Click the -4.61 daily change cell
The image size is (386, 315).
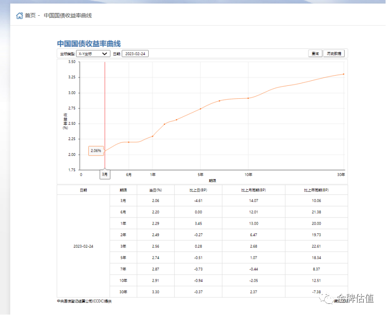[x=198, y=201]
